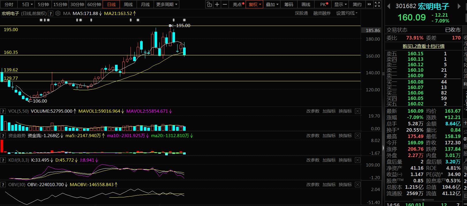
Task: Click the 106.00 low price marker
Action: click(x=40, y=101)
